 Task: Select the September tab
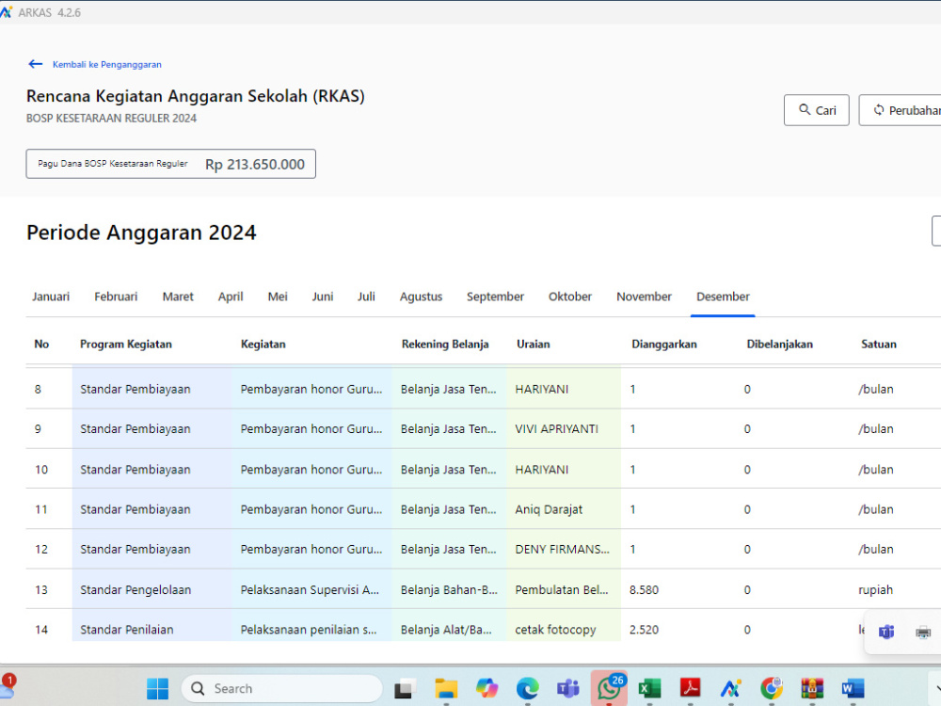tap(495, 297)
